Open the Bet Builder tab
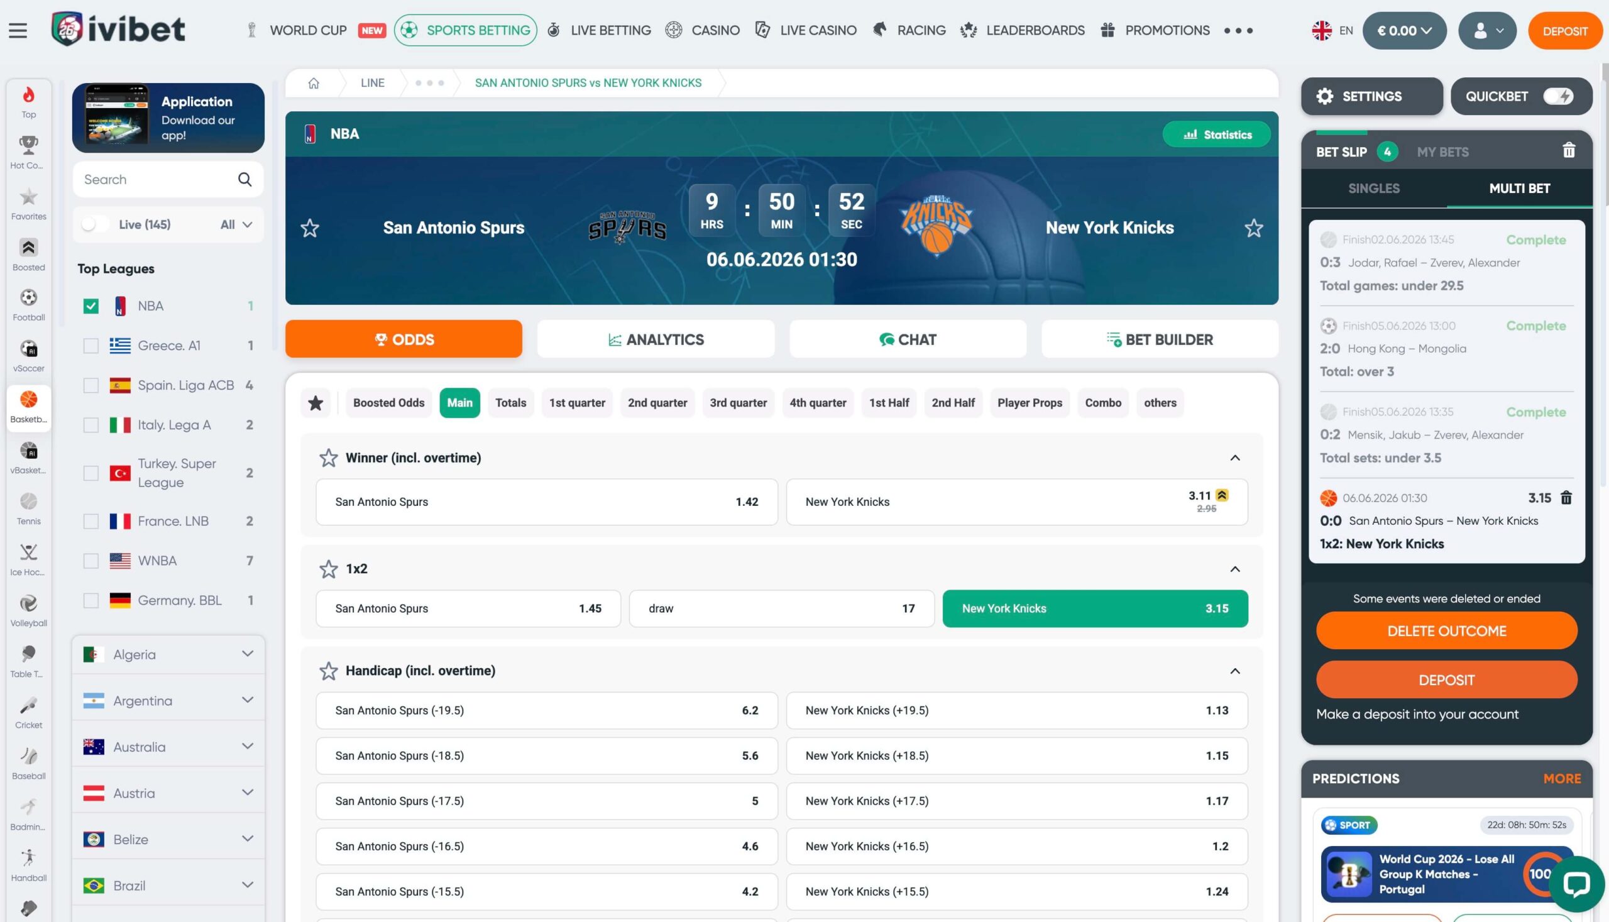The width and height of the screenshot is (1609, 922). (x=1160, y=339)
